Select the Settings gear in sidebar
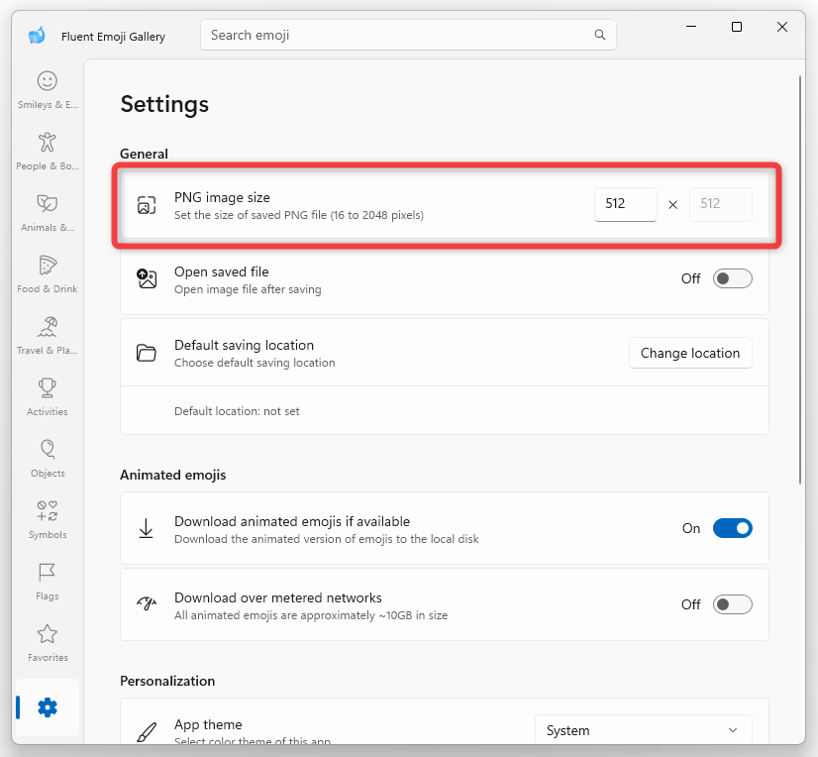Screen dimensions: 818x757 (x=48, y=707)
